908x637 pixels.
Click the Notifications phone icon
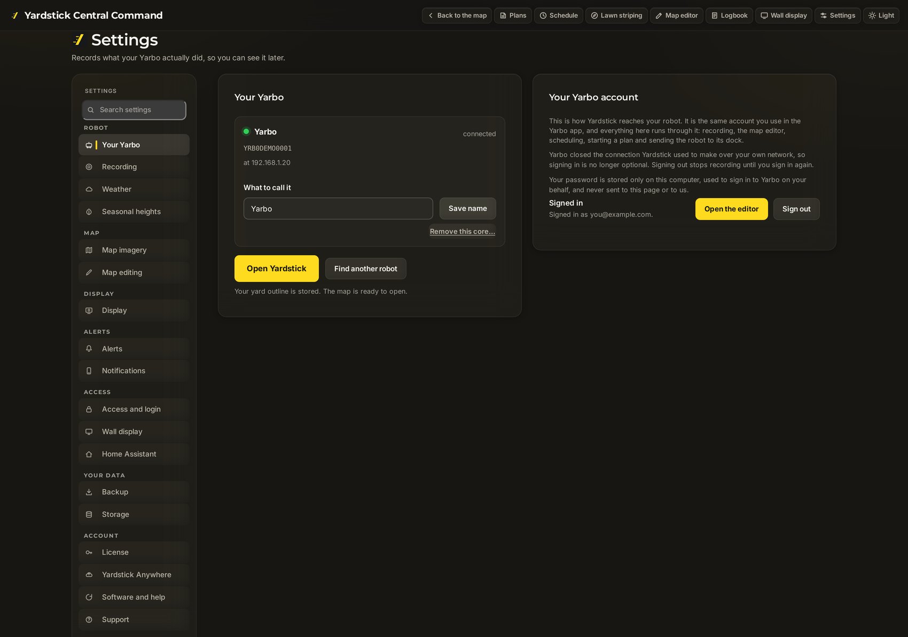[89, 371]
